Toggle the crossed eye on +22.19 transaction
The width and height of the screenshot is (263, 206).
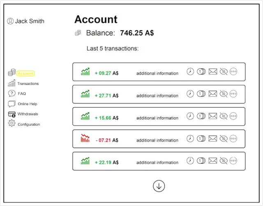(x=224, y=161)
